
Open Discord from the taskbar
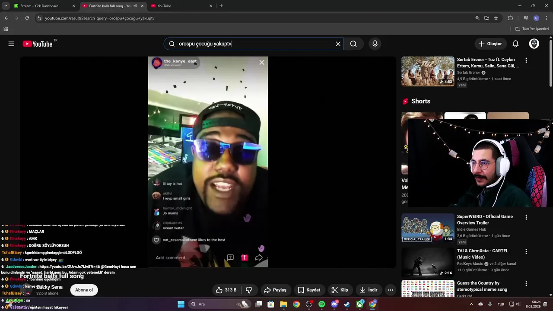pyautogui.click(x=334, y=304)
